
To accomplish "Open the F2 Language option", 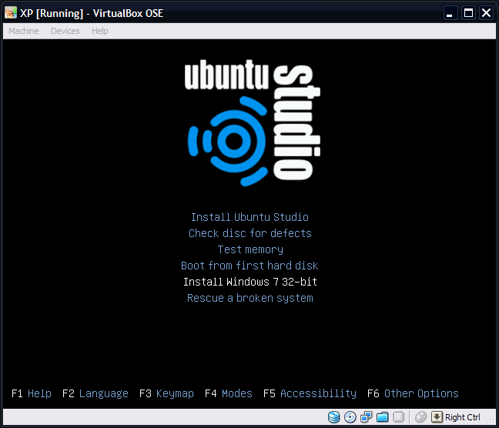I will point(95,393).
